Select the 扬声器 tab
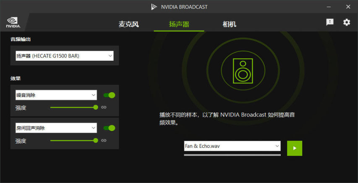The width and height of the screenshot is (358, 183). point(179,24)
